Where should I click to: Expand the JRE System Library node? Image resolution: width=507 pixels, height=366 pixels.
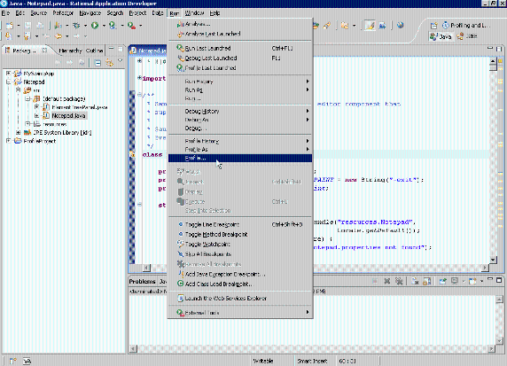click(18, 133)
